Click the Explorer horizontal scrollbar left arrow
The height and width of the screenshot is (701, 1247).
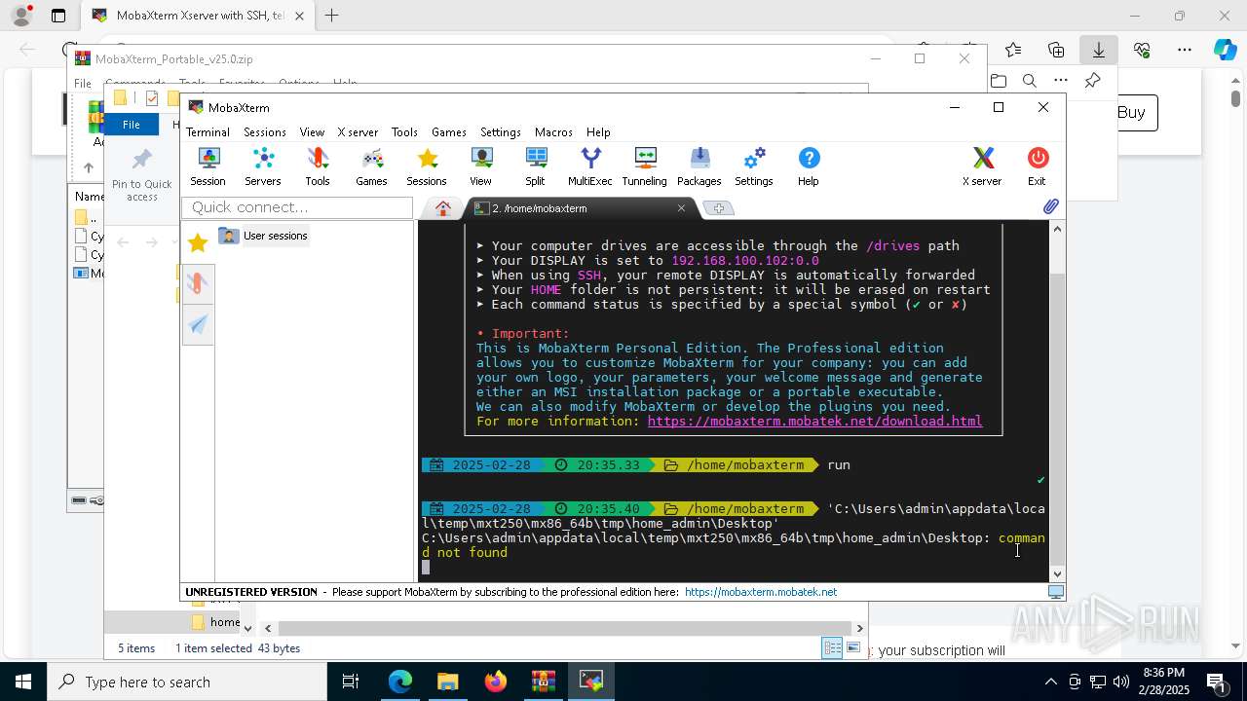click(268, 628)
